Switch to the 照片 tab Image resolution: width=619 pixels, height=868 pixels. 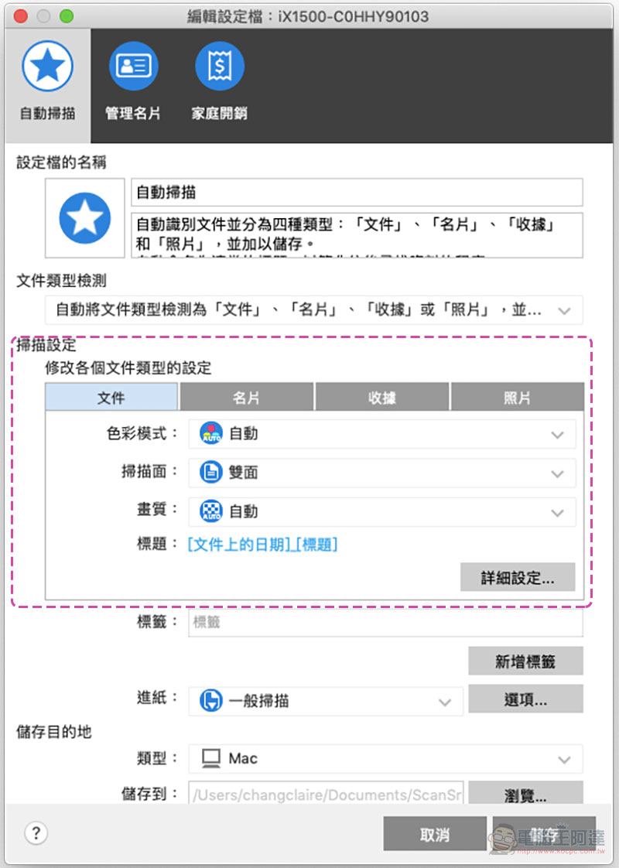tap(517, 397)
